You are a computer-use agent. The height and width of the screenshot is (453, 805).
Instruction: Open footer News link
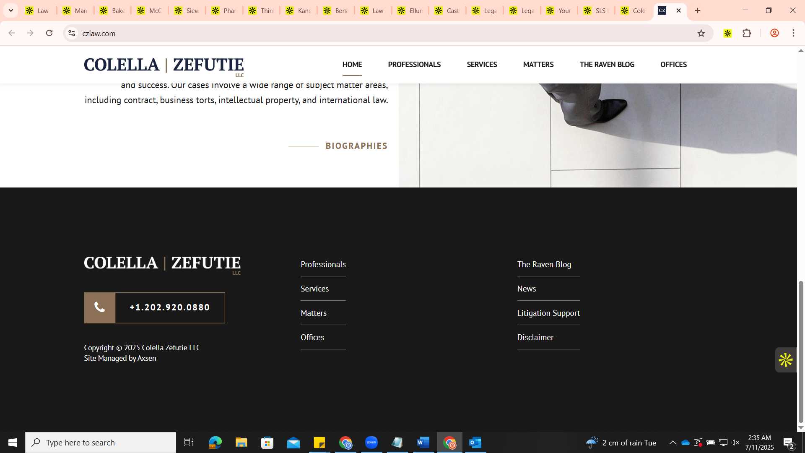(x=526, y=289)
